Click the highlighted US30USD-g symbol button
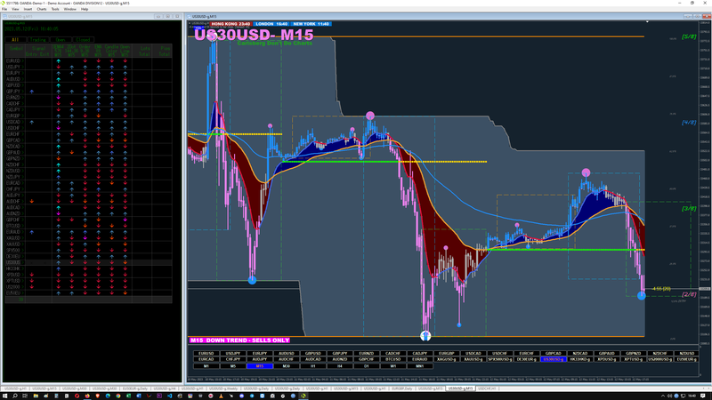Viewport: 712px width, 400px height. tap(553, 359)
